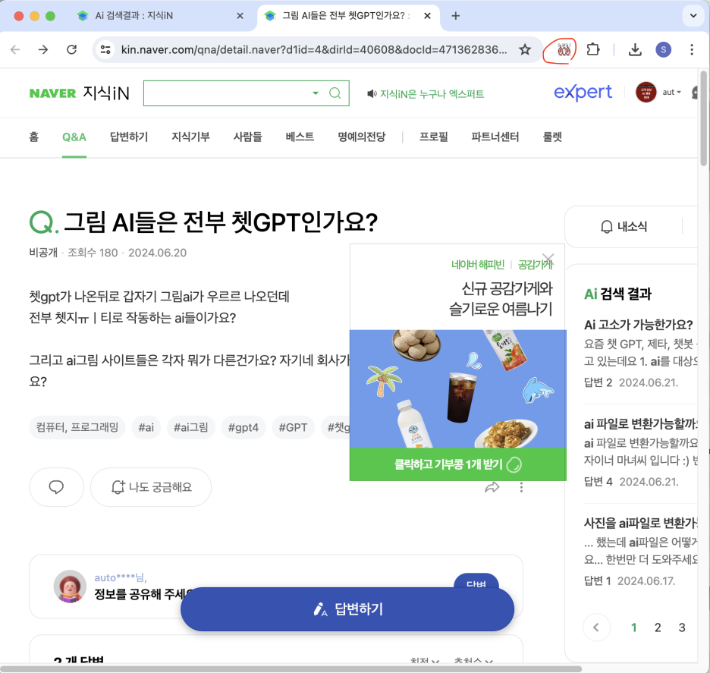Click the 지식iN logo
Viewport: 710px width, 673px height.
(x=106, y=93)
